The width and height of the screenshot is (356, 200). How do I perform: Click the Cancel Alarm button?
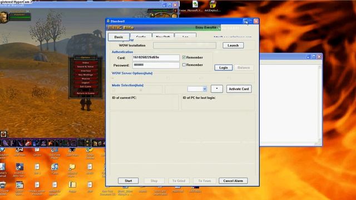pos(233,181)
